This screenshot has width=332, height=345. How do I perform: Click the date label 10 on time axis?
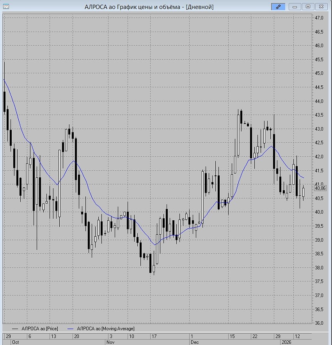131,336
